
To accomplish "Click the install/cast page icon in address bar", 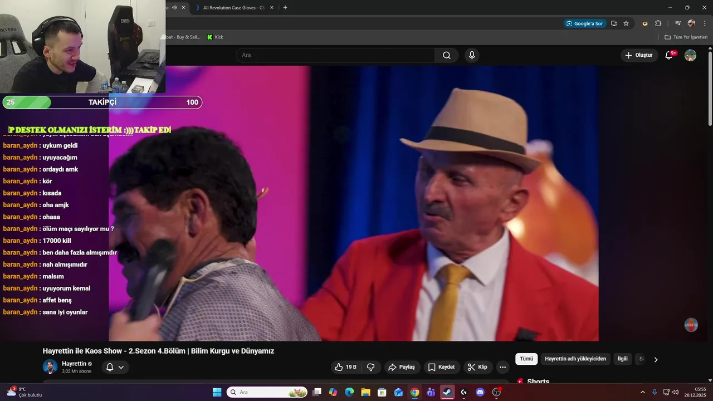I will (x=614, y=23).
